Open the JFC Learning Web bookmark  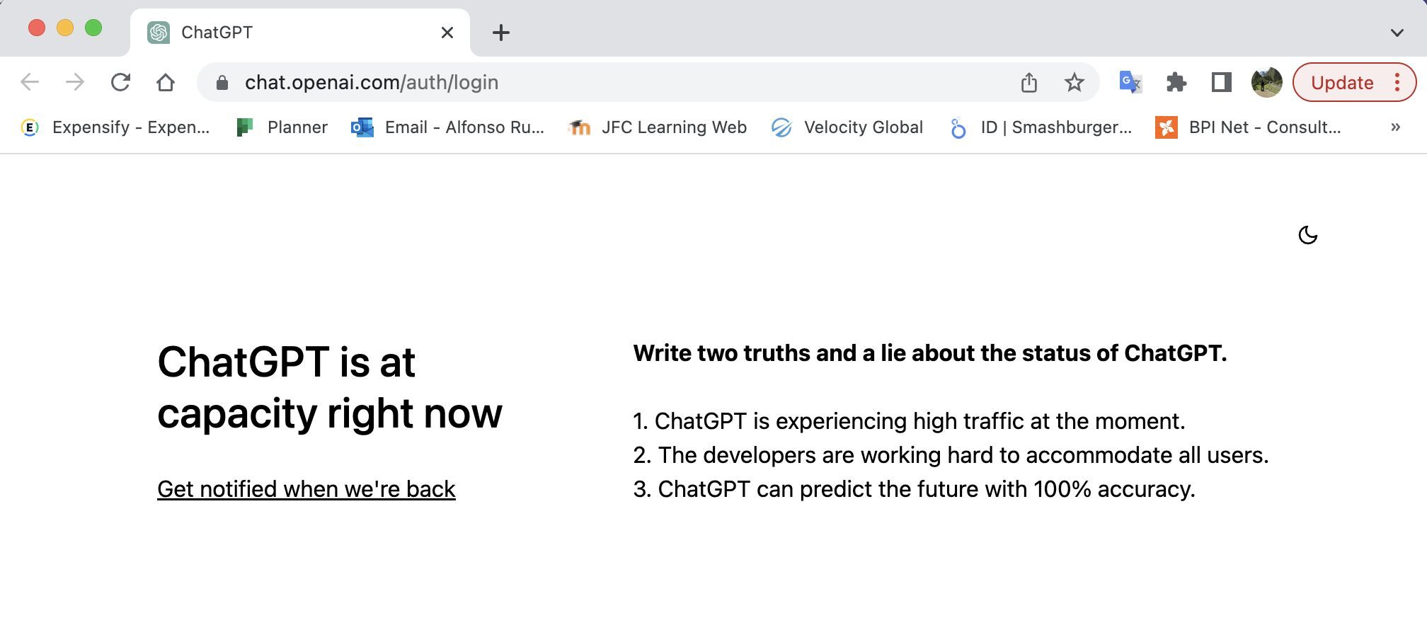coord(658,127)
